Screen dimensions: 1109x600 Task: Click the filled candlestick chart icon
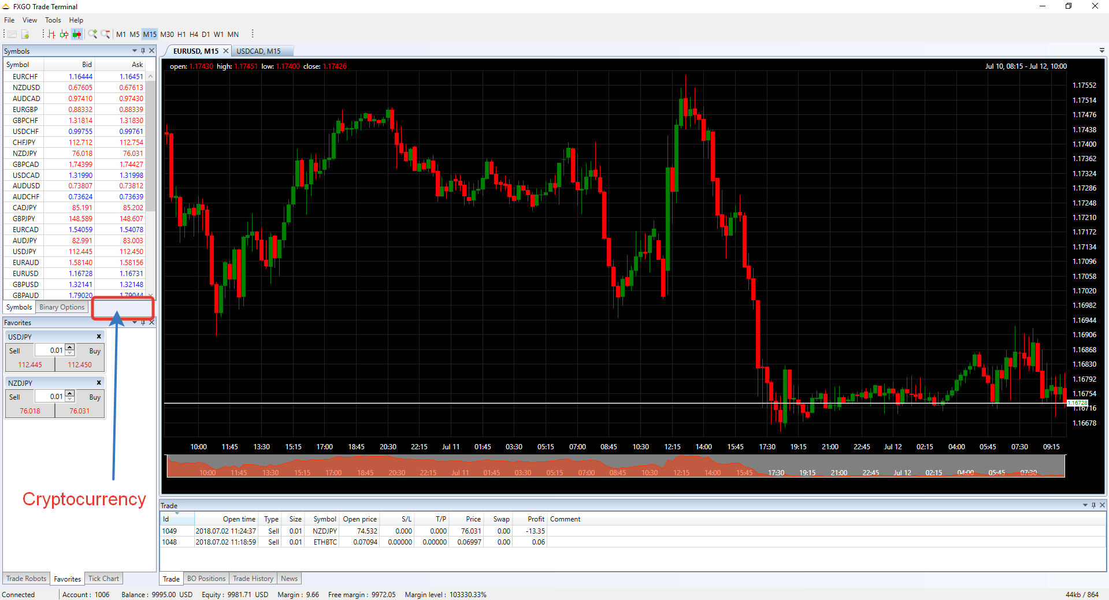click(x=77, y=35)
